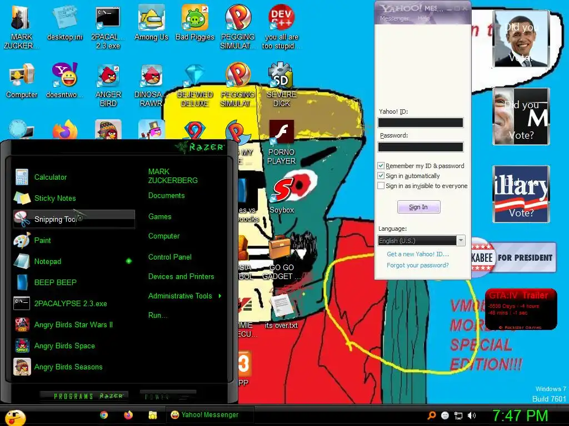Screen dimensions: 569x426
Task: Open Documents in the start menu
Action: pyautogui.click(x=166, y=196)
